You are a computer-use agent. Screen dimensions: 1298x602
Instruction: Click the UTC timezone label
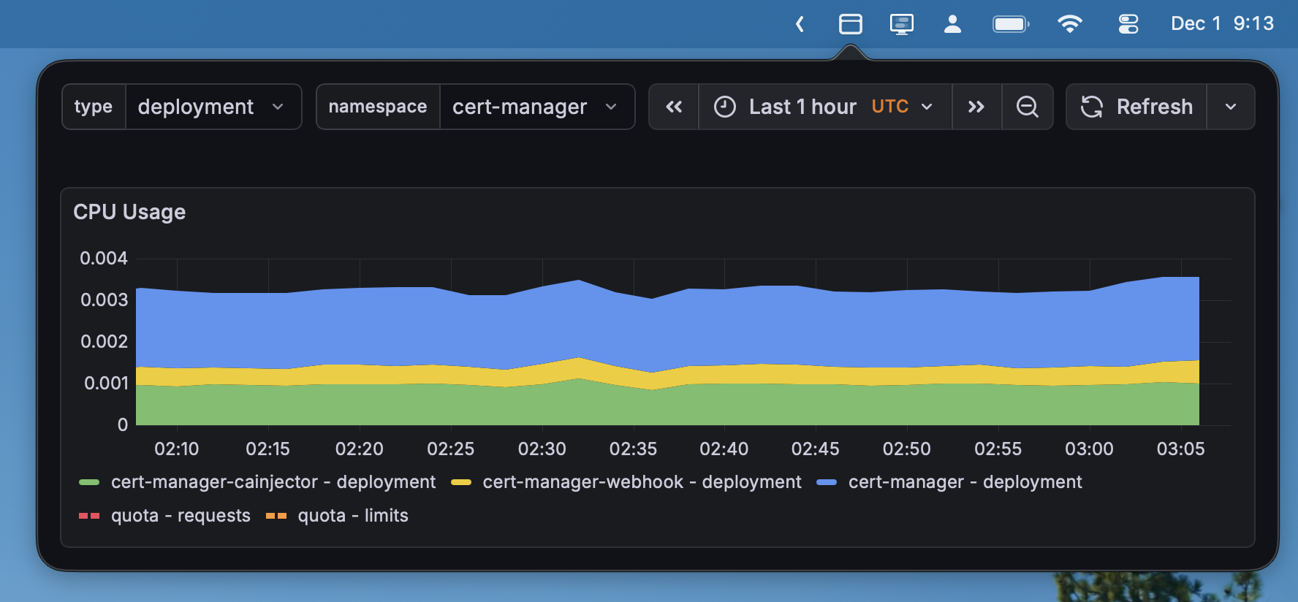(x=889, y=107)
